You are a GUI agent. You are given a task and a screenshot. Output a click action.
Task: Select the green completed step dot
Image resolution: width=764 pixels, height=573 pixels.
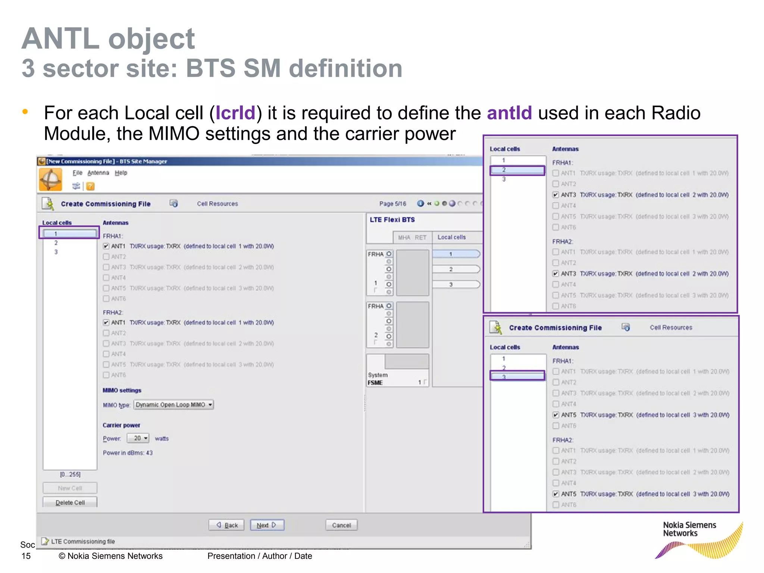(x=436, y=203)
